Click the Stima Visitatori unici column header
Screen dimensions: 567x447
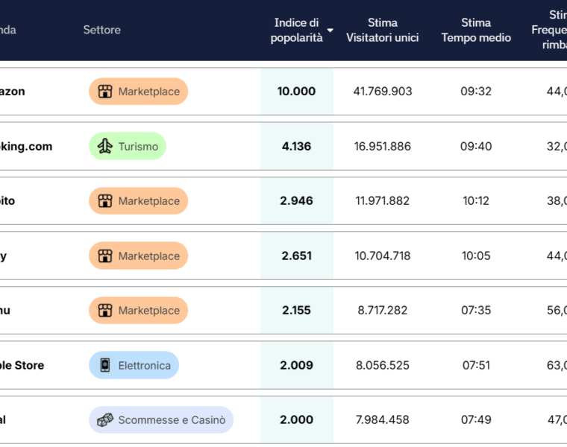click(383, 30)
